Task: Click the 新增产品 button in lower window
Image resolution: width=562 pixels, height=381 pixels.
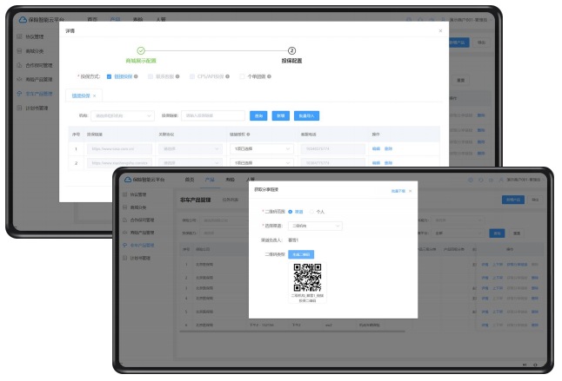Action: 513,200
